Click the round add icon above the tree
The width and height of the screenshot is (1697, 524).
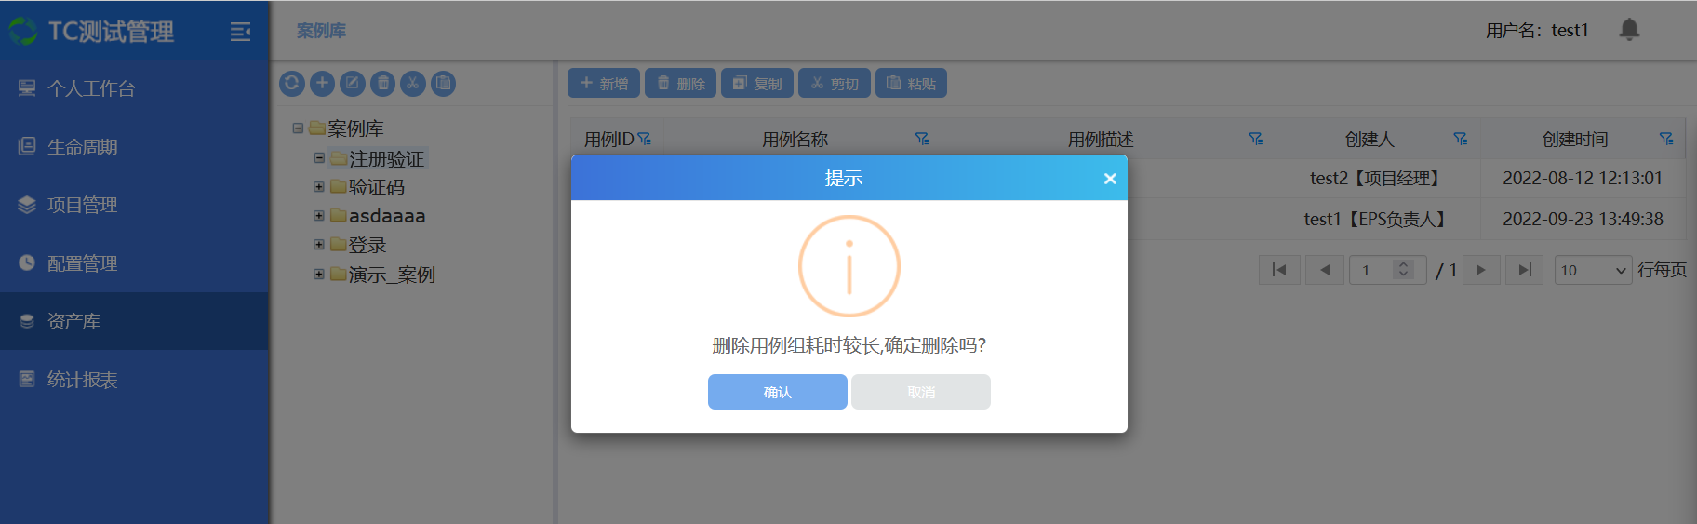(322, 84)
